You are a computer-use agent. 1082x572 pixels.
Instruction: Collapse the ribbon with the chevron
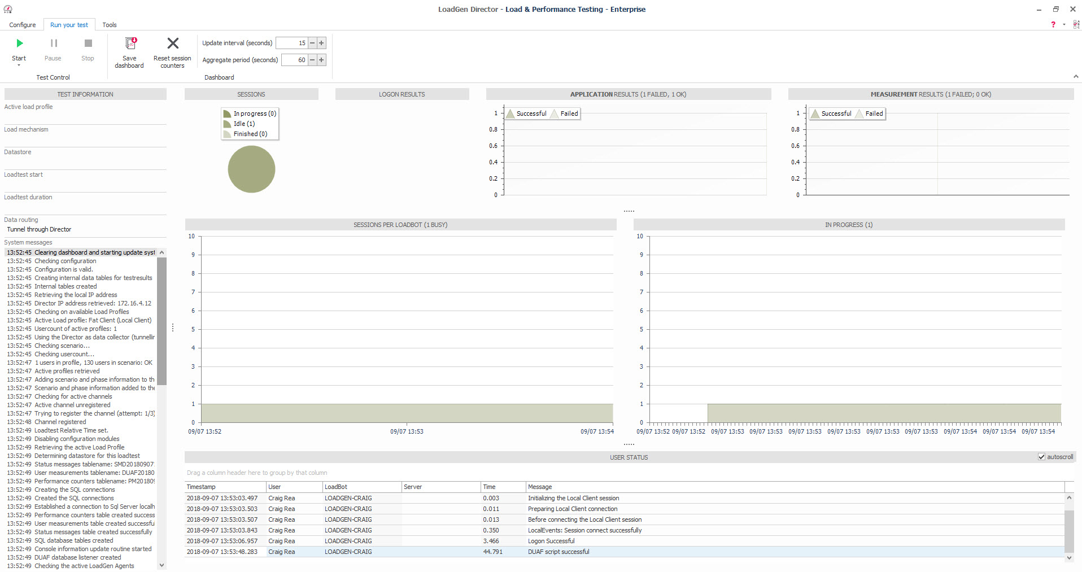pyautogui.click(x=1075, y=77)
